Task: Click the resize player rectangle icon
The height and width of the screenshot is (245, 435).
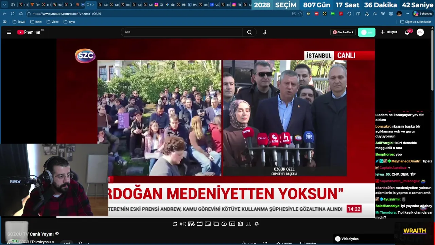Action: click(x=208, y=224)
